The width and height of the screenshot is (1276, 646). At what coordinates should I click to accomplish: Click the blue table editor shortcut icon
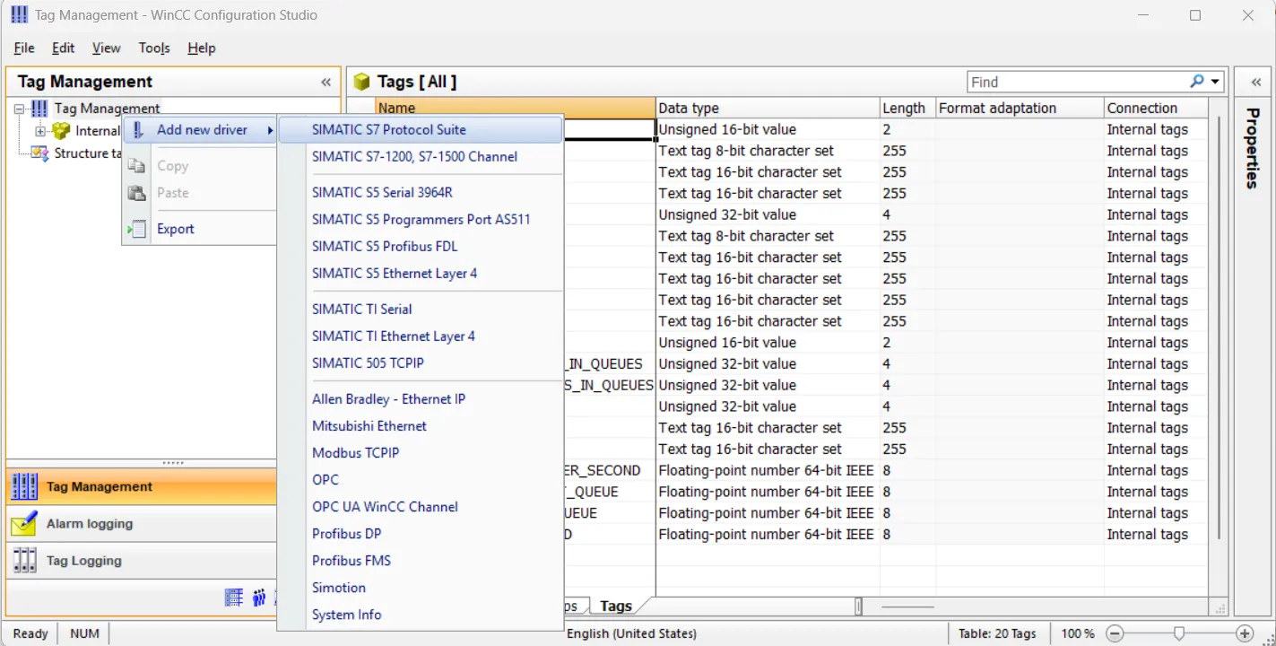[234, 598]
